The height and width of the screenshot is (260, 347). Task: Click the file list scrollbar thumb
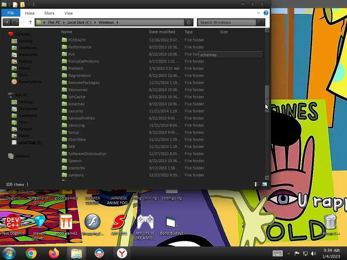point(267,99)
